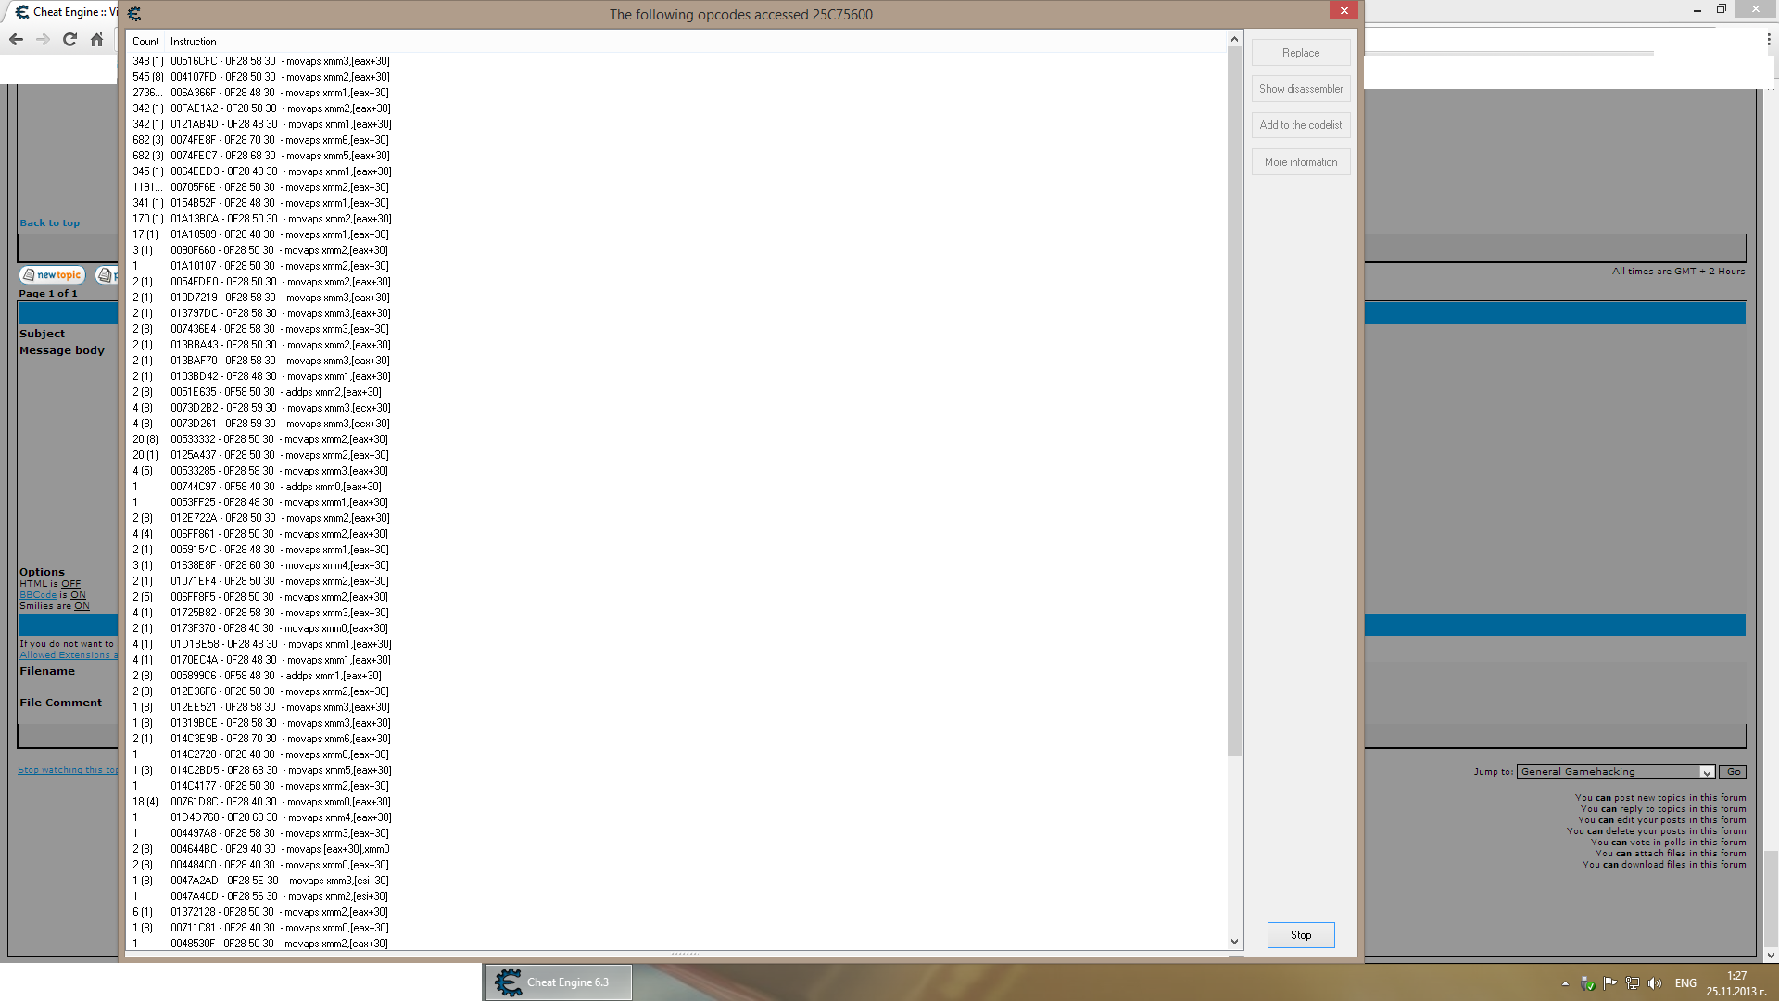Image resolution: width=1779 pixels, height=1001 pixels.
Task: Reload the current forum page
Action: [69, 40]
